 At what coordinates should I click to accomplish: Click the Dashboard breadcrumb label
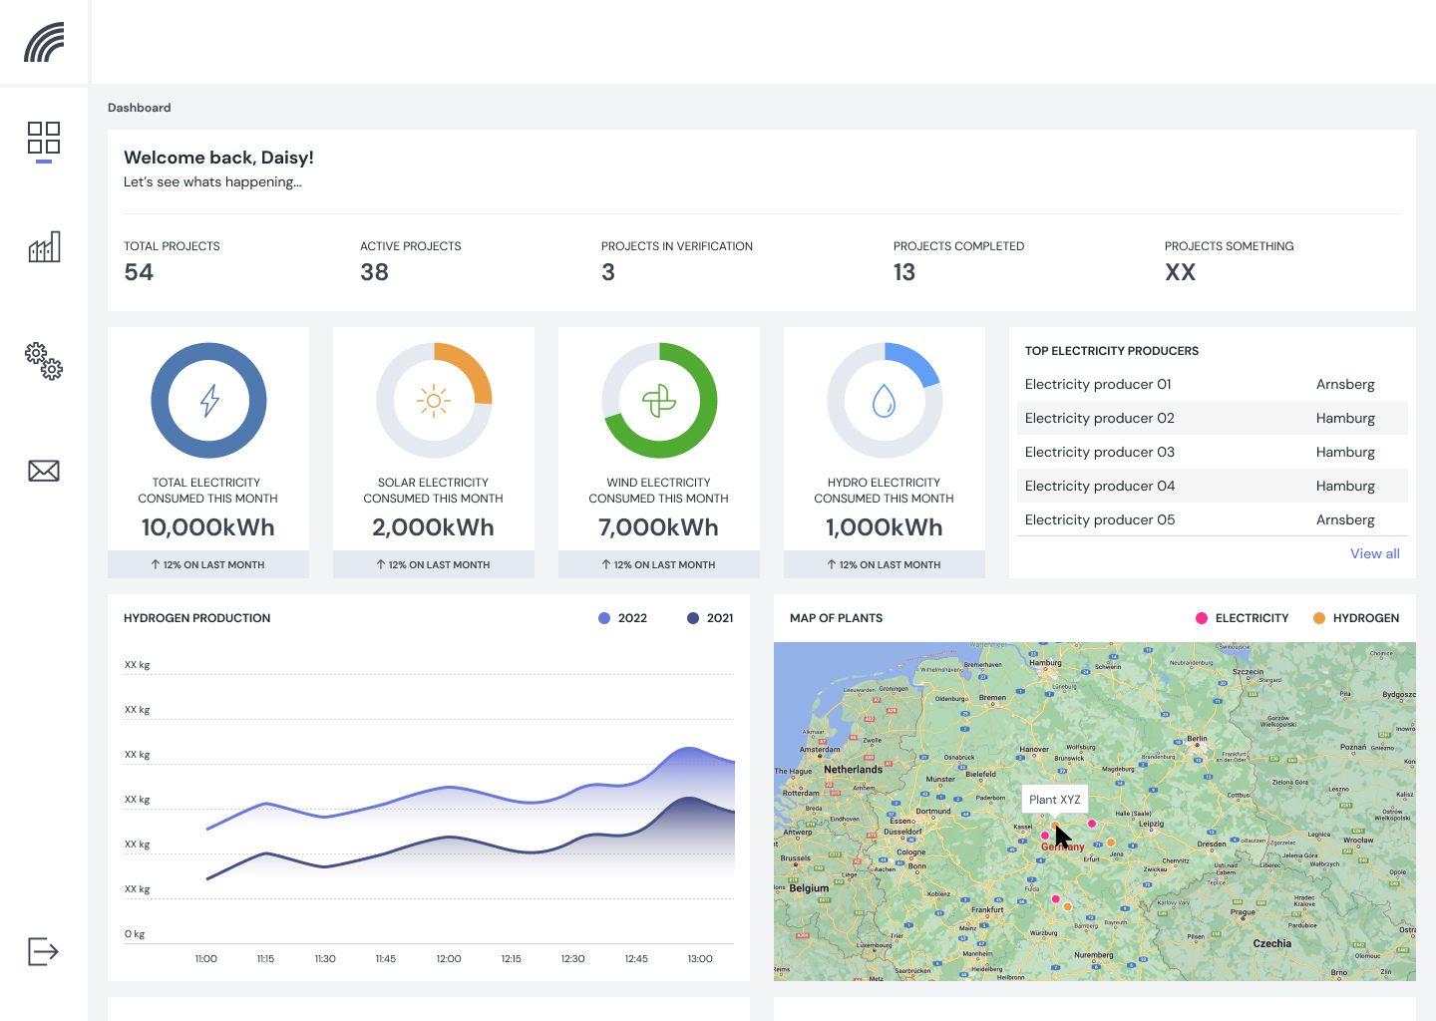(x=140, y=108)
